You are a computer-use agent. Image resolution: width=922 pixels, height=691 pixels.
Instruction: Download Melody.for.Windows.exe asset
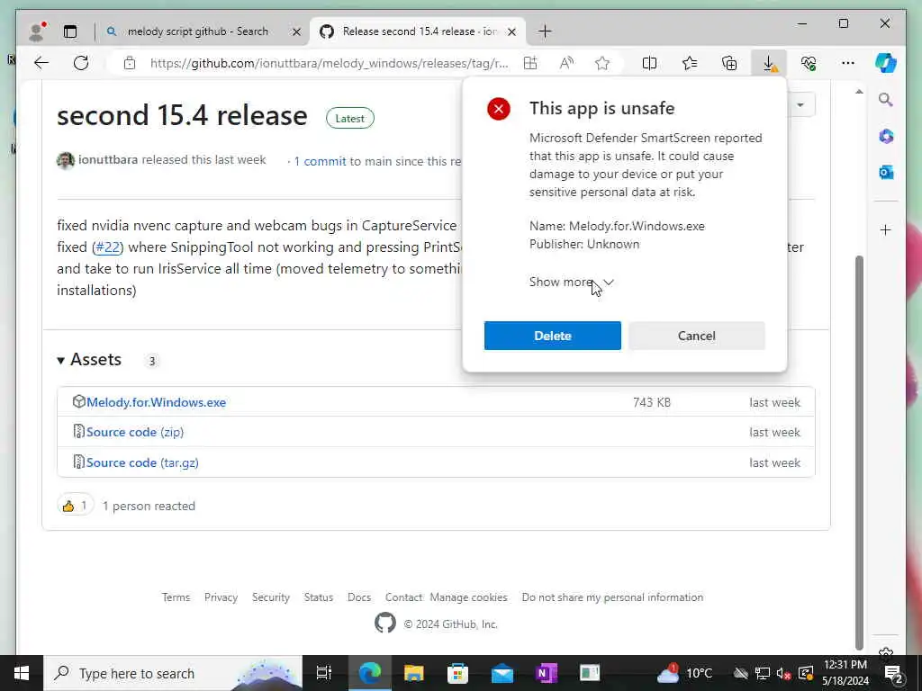[x=156, y=402]
